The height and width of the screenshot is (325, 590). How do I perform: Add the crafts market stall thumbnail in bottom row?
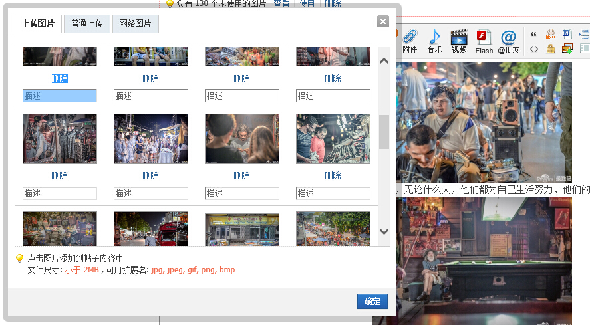60,229
